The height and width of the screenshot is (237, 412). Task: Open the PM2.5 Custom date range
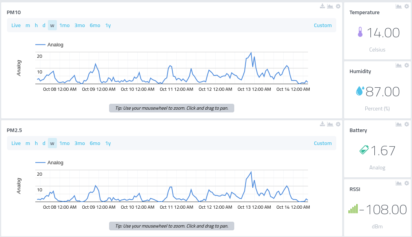pos(323,143)
